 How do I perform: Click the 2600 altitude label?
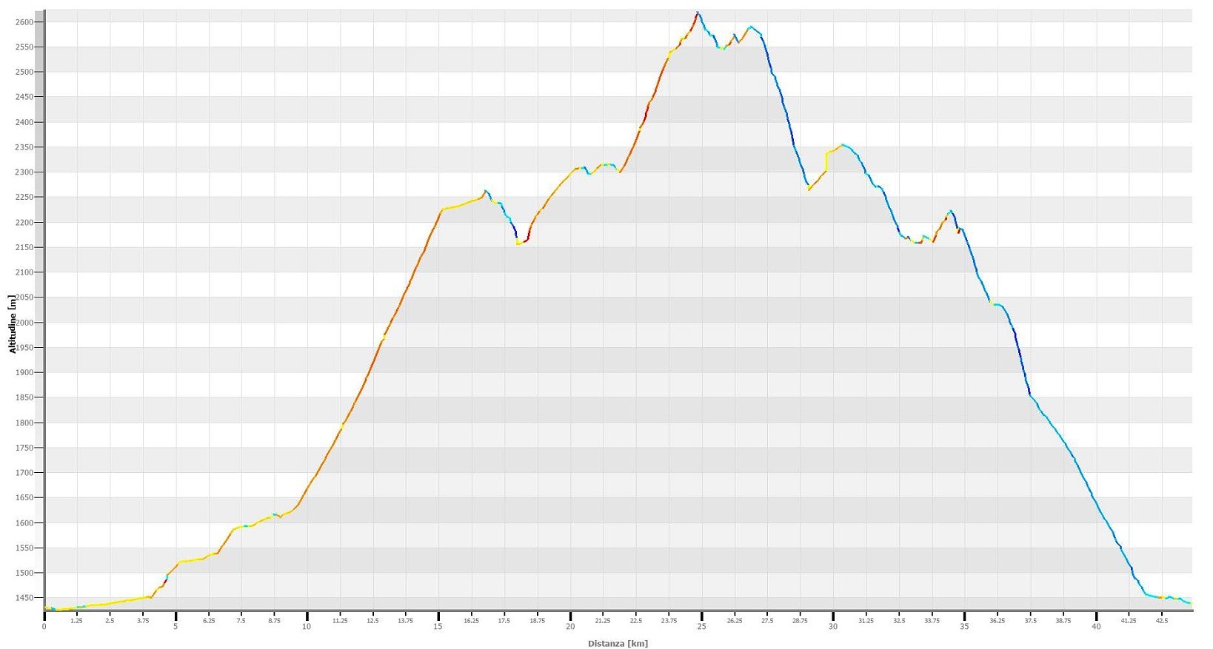pyautogui.click(x=24, y=22)
